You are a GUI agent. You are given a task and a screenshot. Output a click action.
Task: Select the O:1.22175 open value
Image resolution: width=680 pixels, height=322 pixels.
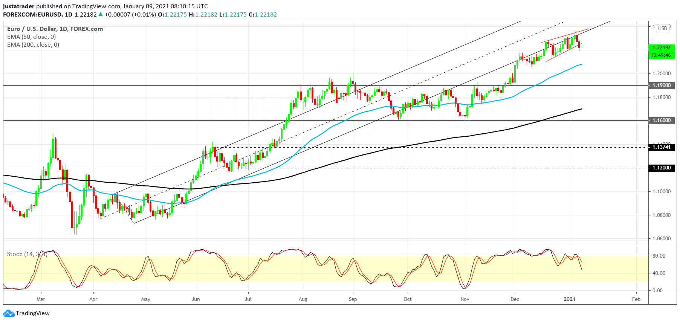[x=172, y=15]
